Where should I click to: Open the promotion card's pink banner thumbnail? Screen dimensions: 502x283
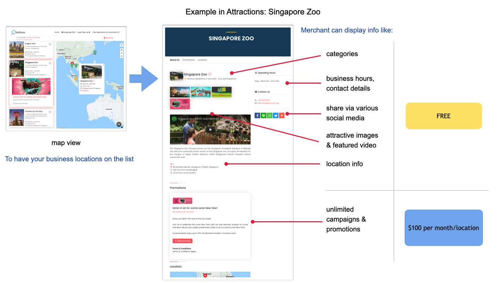182,200
